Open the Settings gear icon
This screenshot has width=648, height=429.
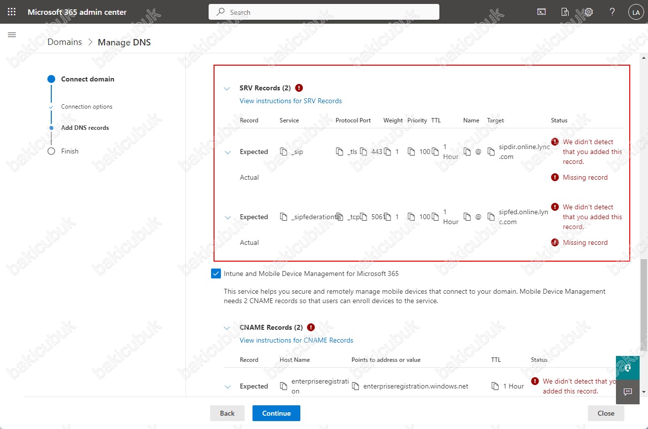(589, 12)
